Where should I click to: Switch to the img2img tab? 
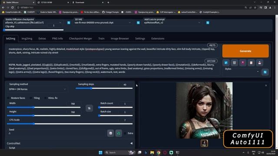27,39
